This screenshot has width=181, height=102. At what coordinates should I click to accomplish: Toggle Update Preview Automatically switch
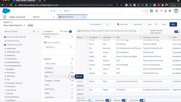click(177, 32)
